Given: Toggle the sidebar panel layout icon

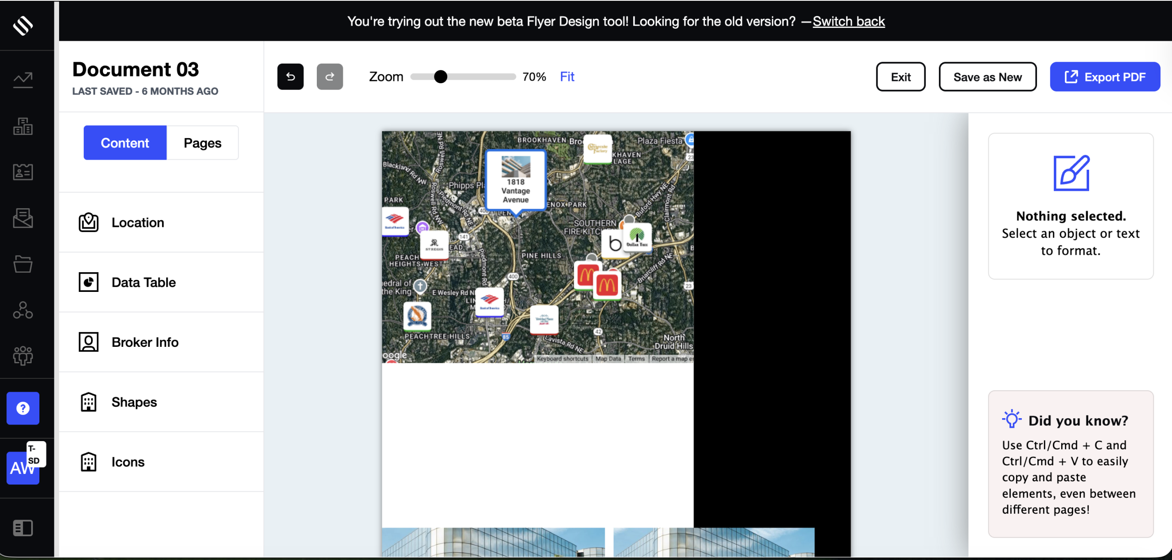Looking at the screenshot, I should pos(23,528).
